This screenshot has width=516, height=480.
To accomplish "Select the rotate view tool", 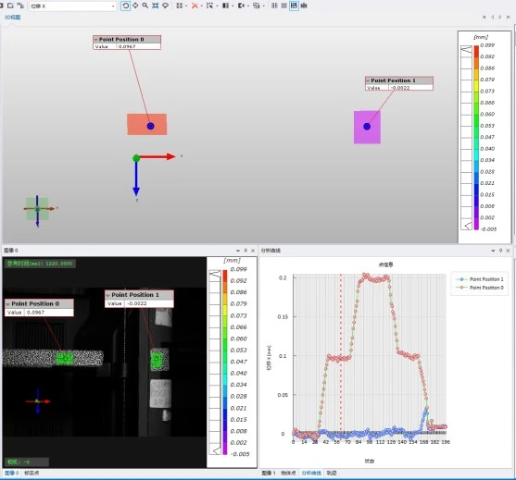I will [x=125, y=6].
